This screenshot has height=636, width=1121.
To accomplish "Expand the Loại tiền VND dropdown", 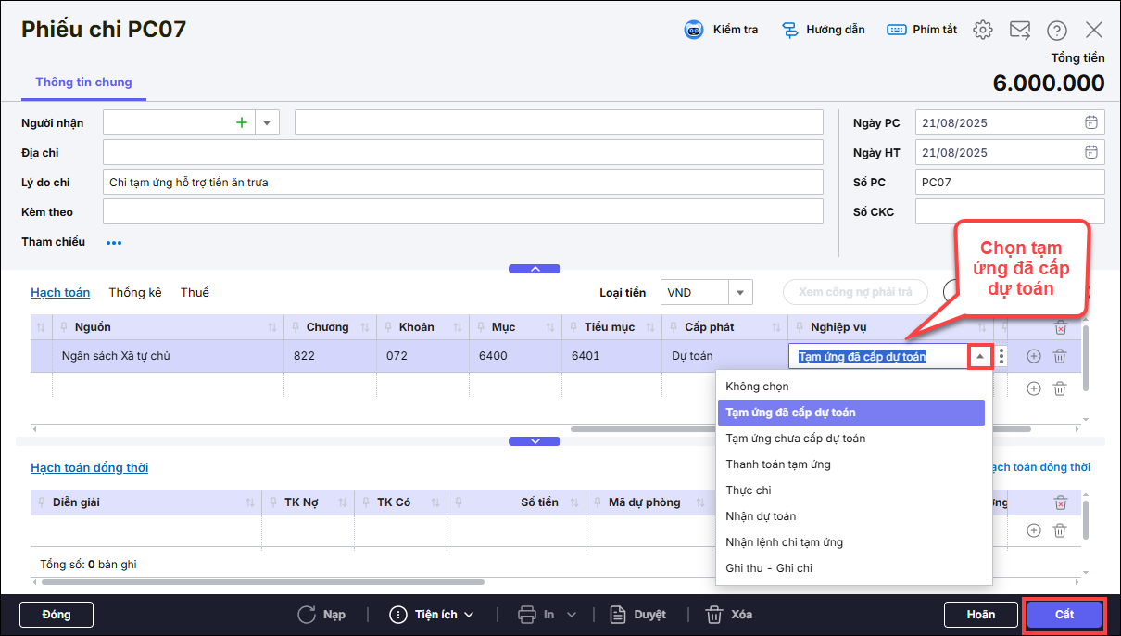I will click(740, 293).
